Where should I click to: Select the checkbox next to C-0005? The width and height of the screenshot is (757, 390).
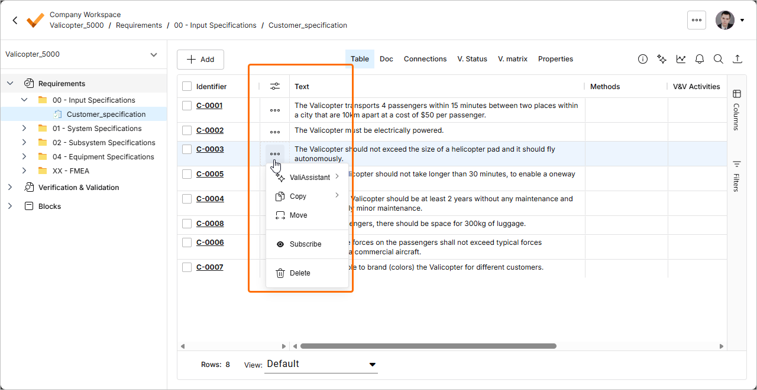(187, 174)
